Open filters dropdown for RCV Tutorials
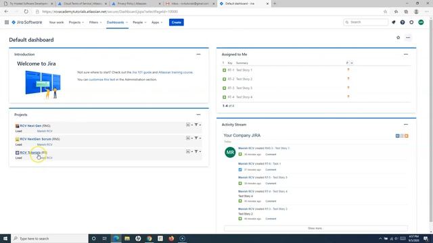 pos(198,151)
